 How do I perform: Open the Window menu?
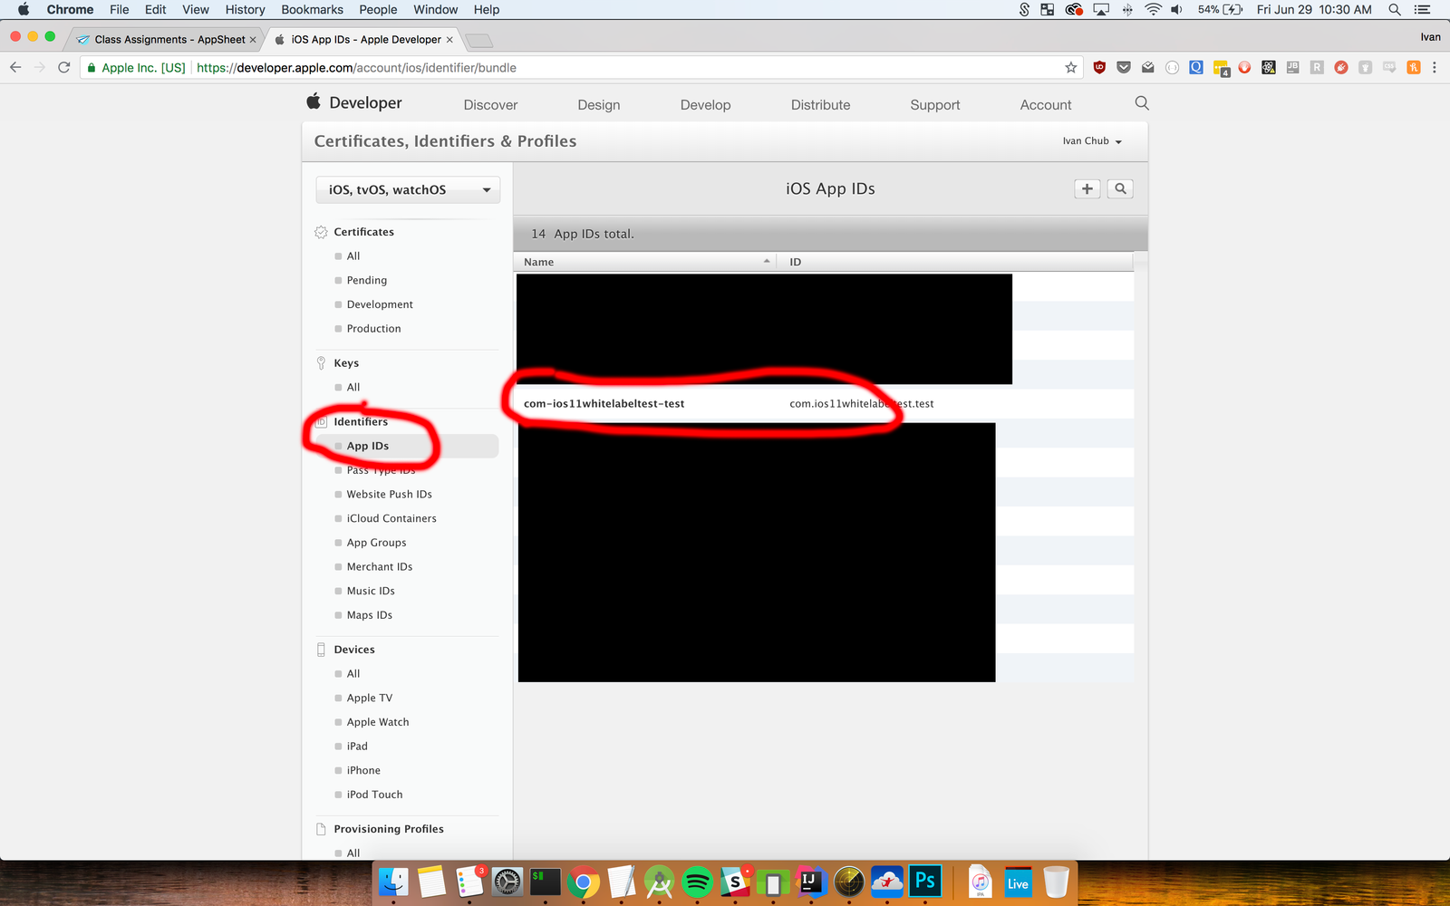pos(436,9)
